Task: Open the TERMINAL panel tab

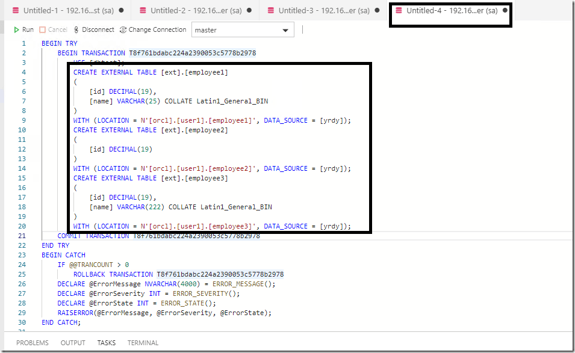Action: 143,343
